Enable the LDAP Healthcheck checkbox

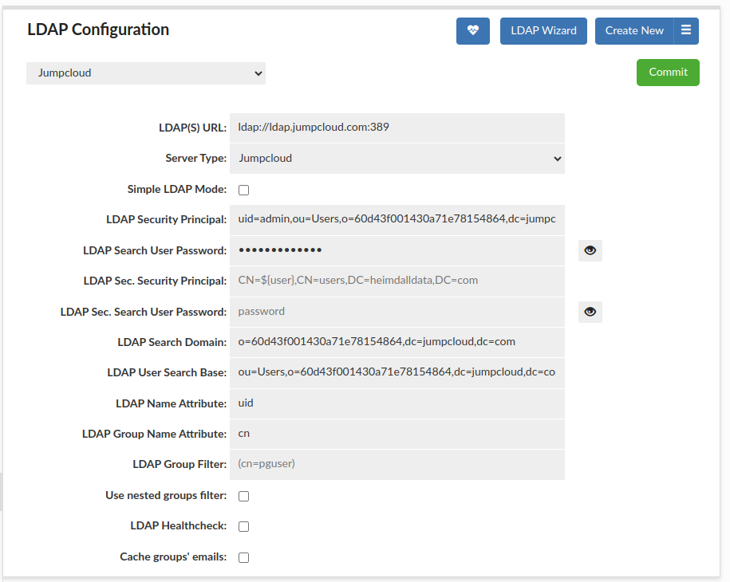click(244, 526)
